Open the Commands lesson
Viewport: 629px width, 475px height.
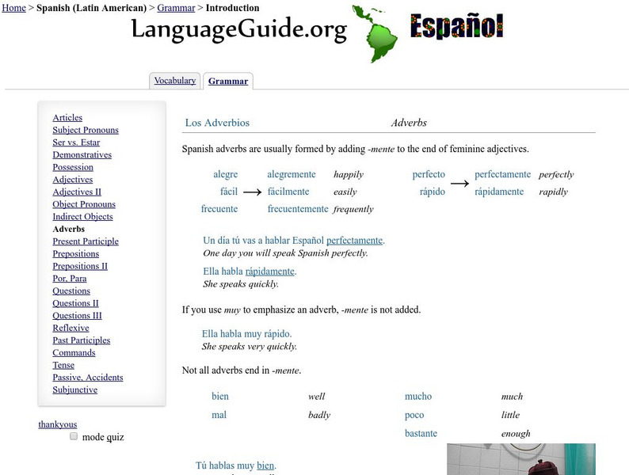click(74, 353)
